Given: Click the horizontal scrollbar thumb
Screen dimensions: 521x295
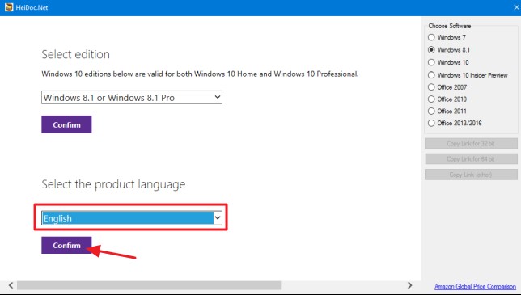Looking at the screenshot, I should pos(149,285).
